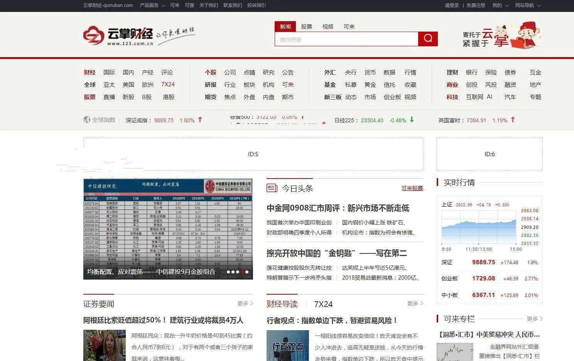The width and height of the screenshot is (574, 361).
Task: Switch to the 股票 search tab
Action: pos(306,27)
